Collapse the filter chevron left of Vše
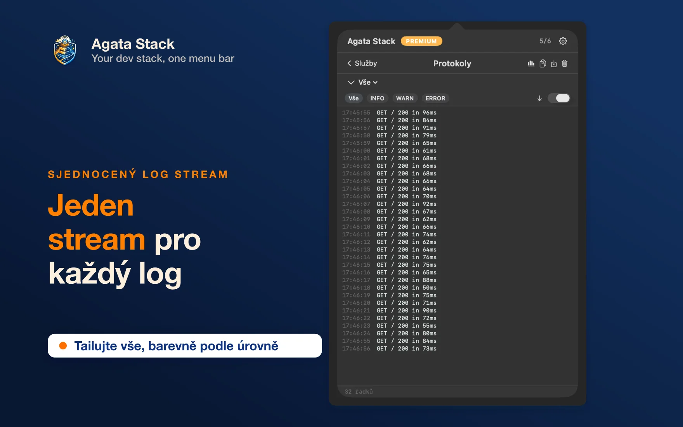Viewport: 683px width, 427px height. tap(351, 82)
